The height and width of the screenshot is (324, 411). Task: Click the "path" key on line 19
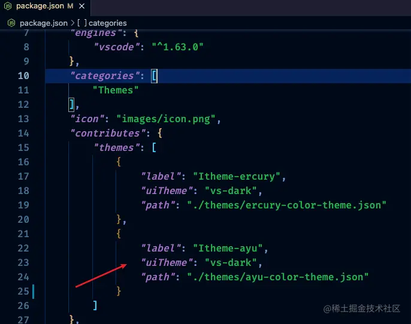(158, 205)
